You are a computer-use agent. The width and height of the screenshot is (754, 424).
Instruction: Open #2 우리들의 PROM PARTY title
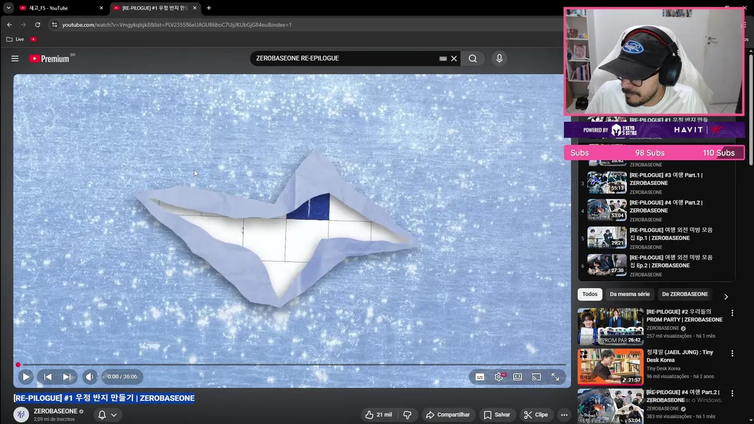pos(684,316)
